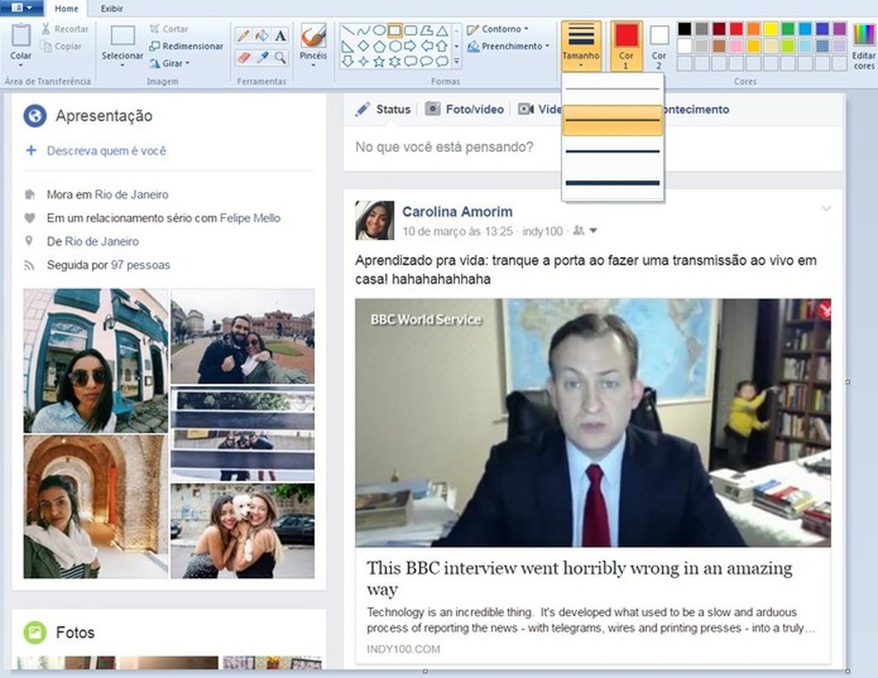Viewport: 878px width, 678px height.
Task: Open Editar cores color editor
Action: [864, 45]
